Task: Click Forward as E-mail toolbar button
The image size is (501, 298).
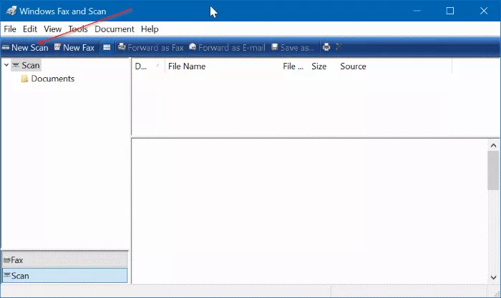Action: click(x=227, y=48)
